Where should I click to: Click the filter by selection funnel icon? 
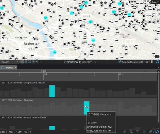click(x=137, y=132)
